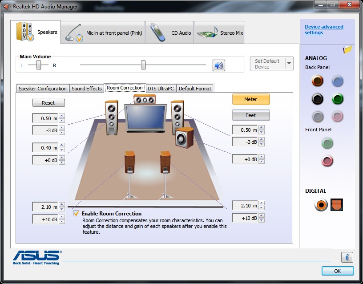The image size is (363, 284).
Task: Click the subwoofer in the room diagram
Action: coord(184,138)
